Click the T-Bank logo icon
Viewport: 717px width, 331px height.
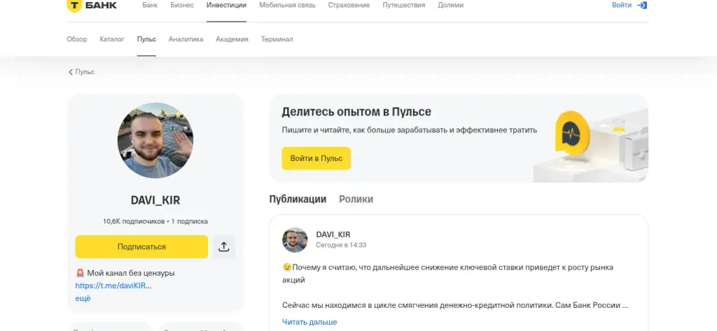(74, 6)
